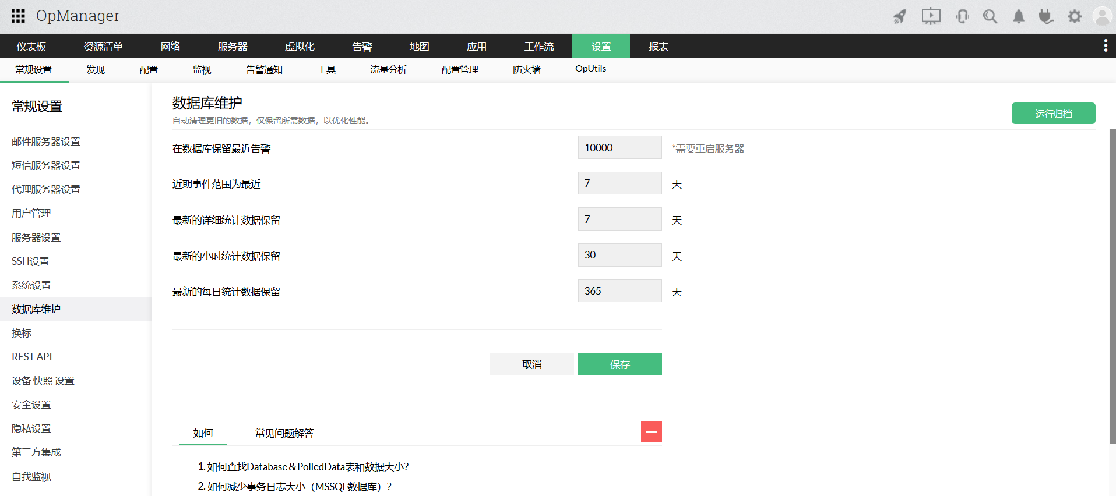1116x496 pixels.
Task: Open the 如何减少事务日志大小 help link
Action: tap(299, 487)
